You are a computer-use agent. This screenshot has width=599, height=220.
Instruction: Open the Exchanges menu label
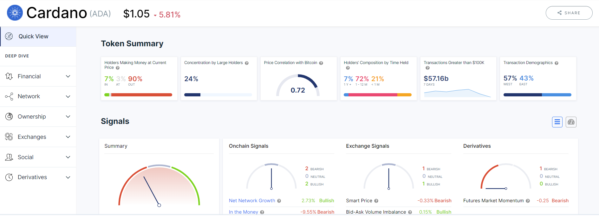click(32, 137)
